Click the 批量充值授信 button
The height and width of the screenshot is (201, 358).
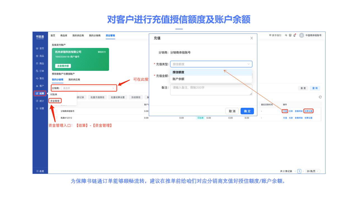(97, 97)
